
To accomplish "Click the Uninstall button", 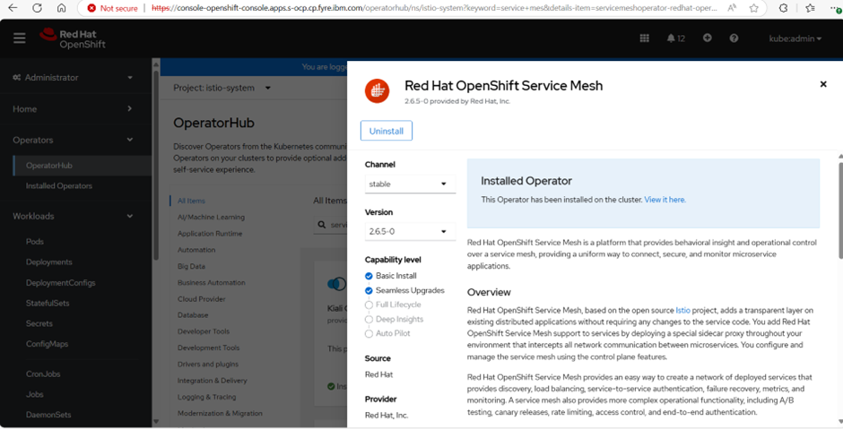I will pyautogui.click(x=386, y=131).
